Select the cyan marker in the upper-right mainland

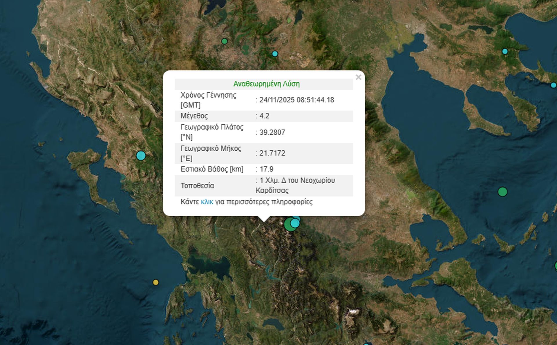click(505, 52)
